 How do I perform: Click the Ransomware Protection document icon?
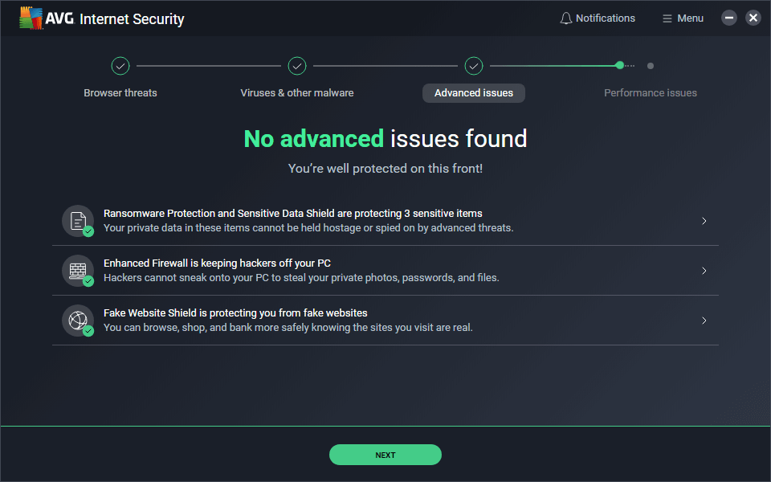click(x=77, y=220)
